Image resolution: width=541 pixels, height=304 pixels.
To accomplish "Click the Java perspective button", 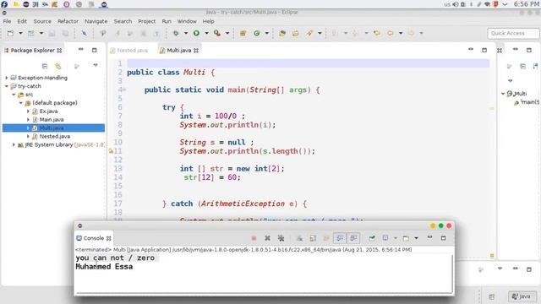I will click(x=522, y=296).
